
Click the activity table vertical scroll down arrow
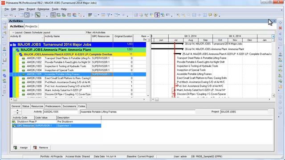pyautogui.click(x=148, y=96)
